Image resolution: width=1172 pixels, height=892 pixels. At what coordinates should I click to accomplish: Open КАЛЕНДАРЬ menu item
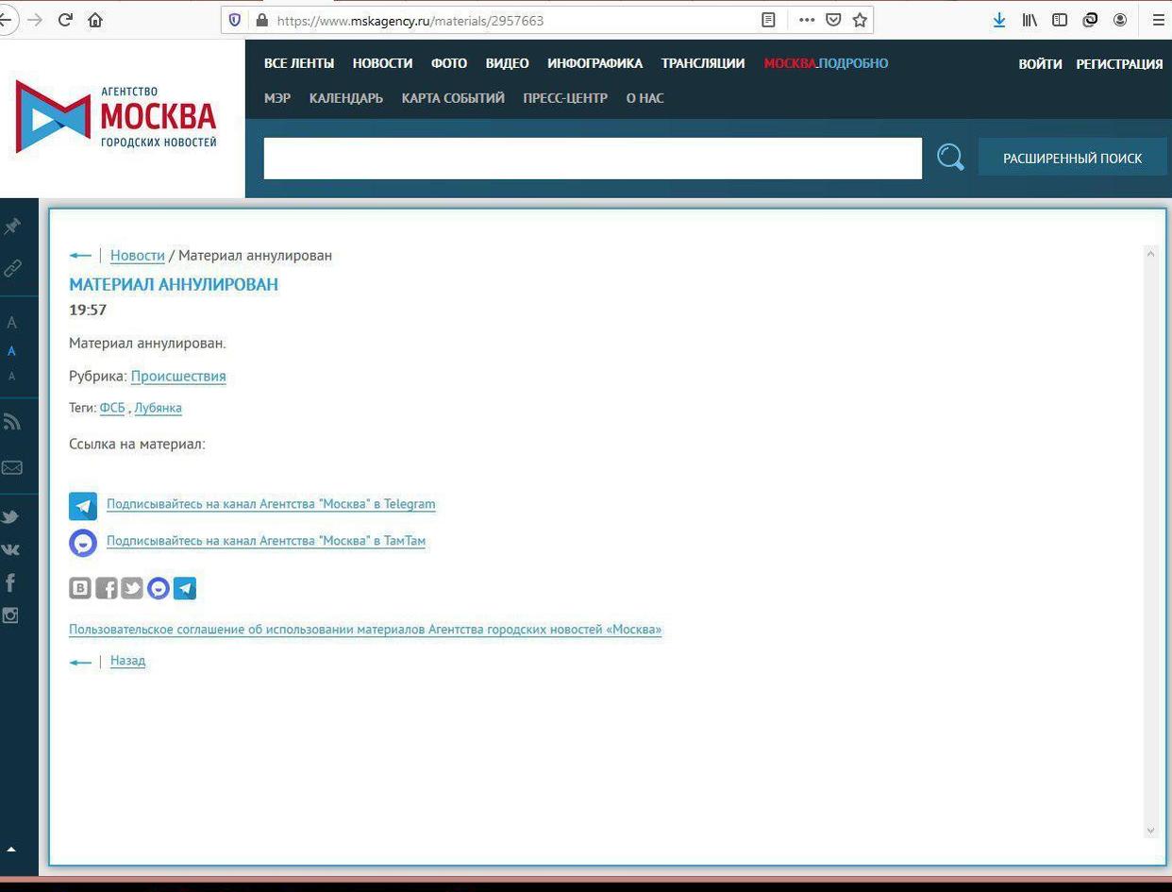(346, 98)
